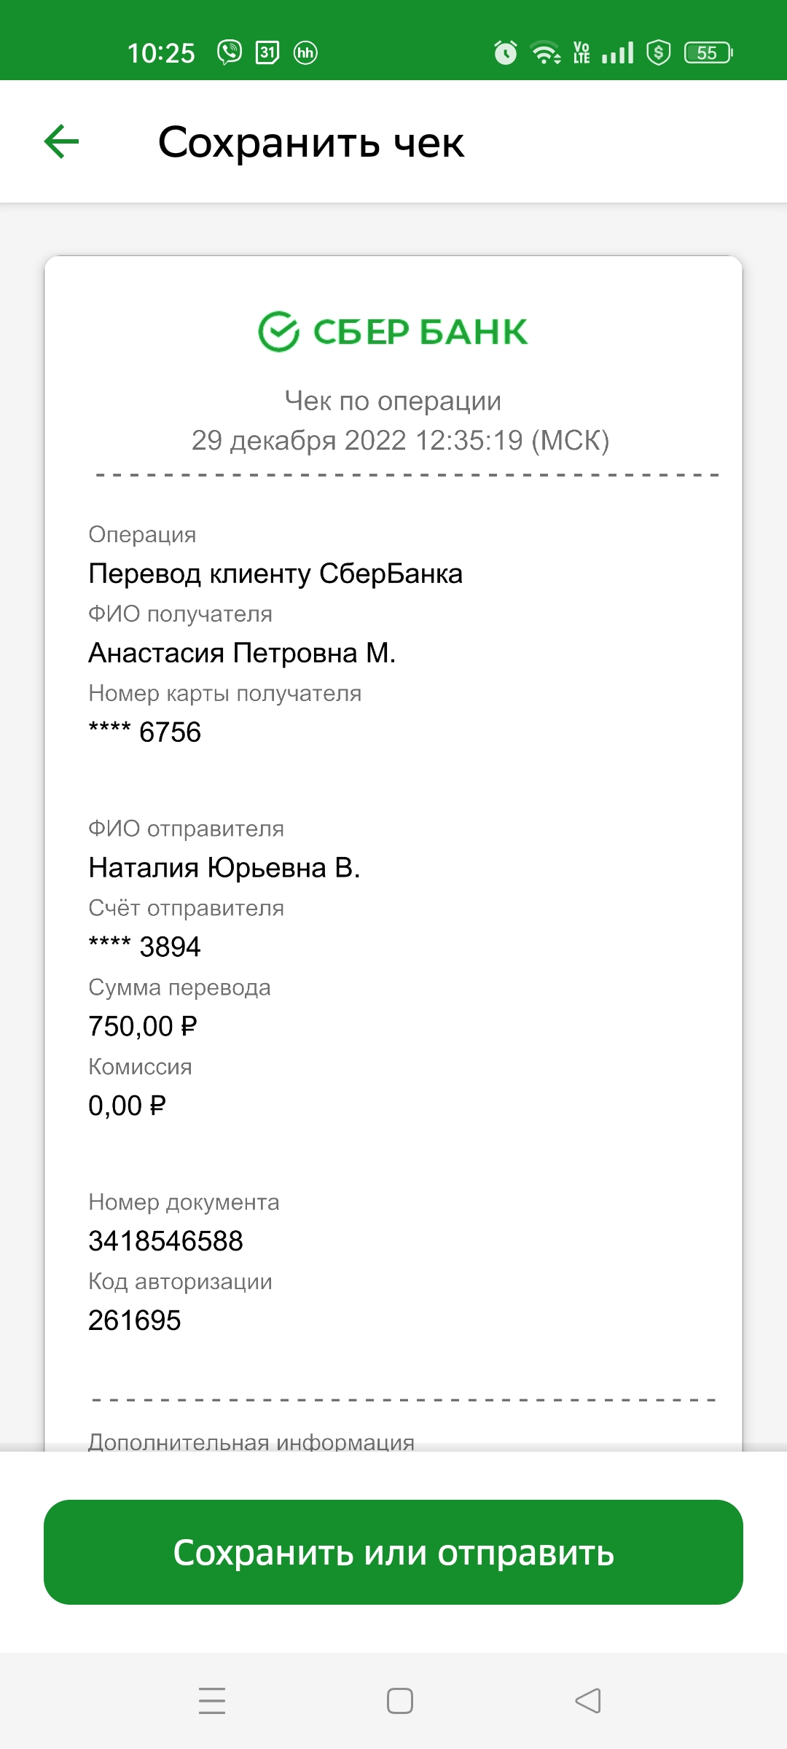Tap the hh notification icon
The width and height of the screenshot is (787, 1749).
[x=305, y=52]
